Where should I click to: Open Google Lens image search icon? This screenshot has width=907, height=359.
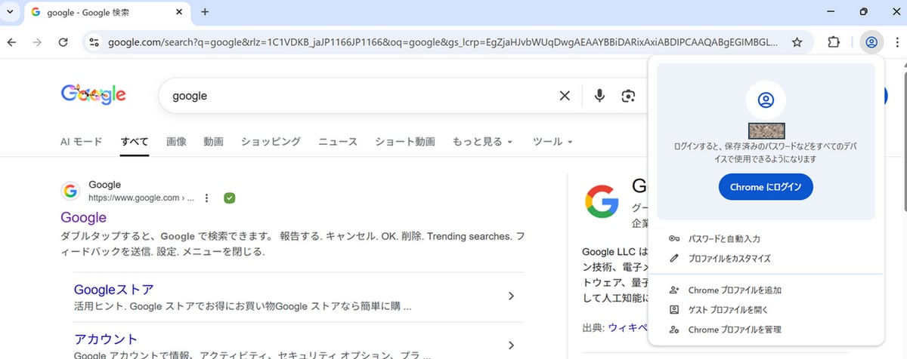(627, 96)
